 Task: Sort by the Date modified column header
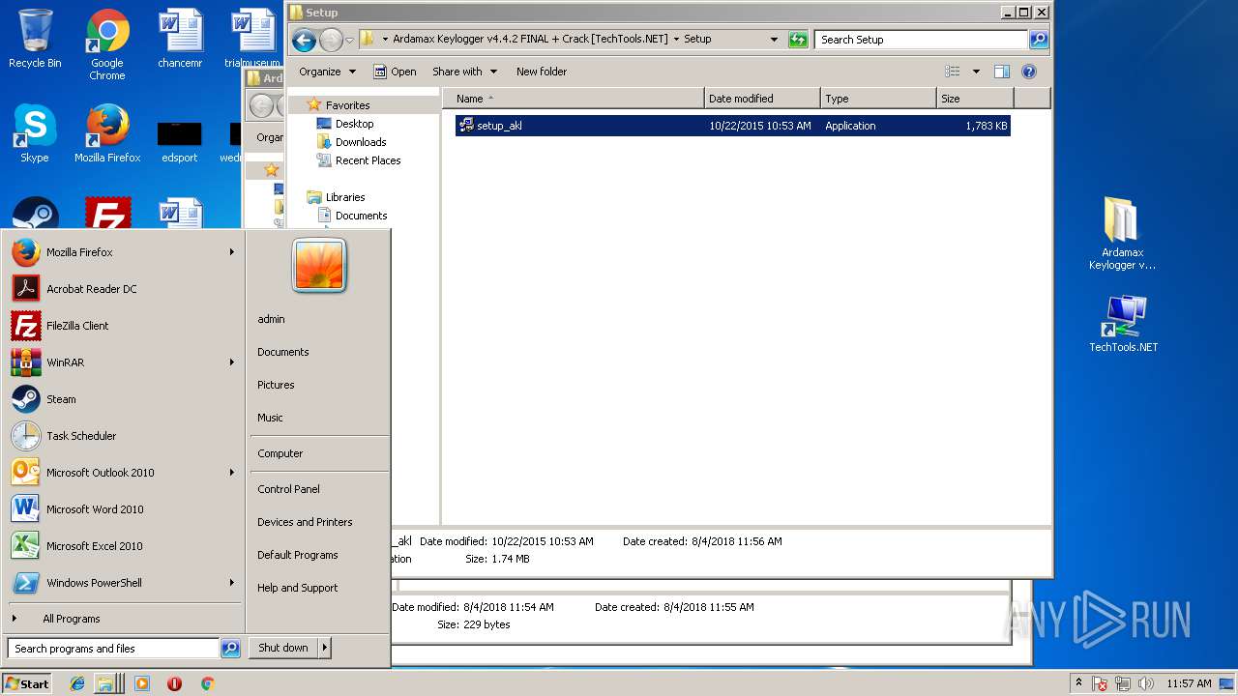[763, 99]
